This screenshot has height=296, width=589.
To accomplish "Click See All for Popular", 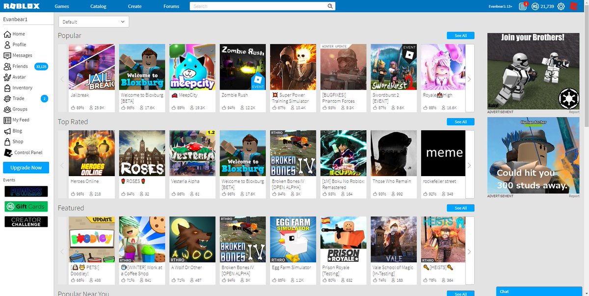I will click(460, 36).
